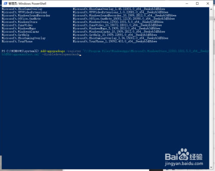Click WindowsAlarms_10.1909 full package name
The height and width of the screenshot is (171, 215).
click(x=119, y=31)
